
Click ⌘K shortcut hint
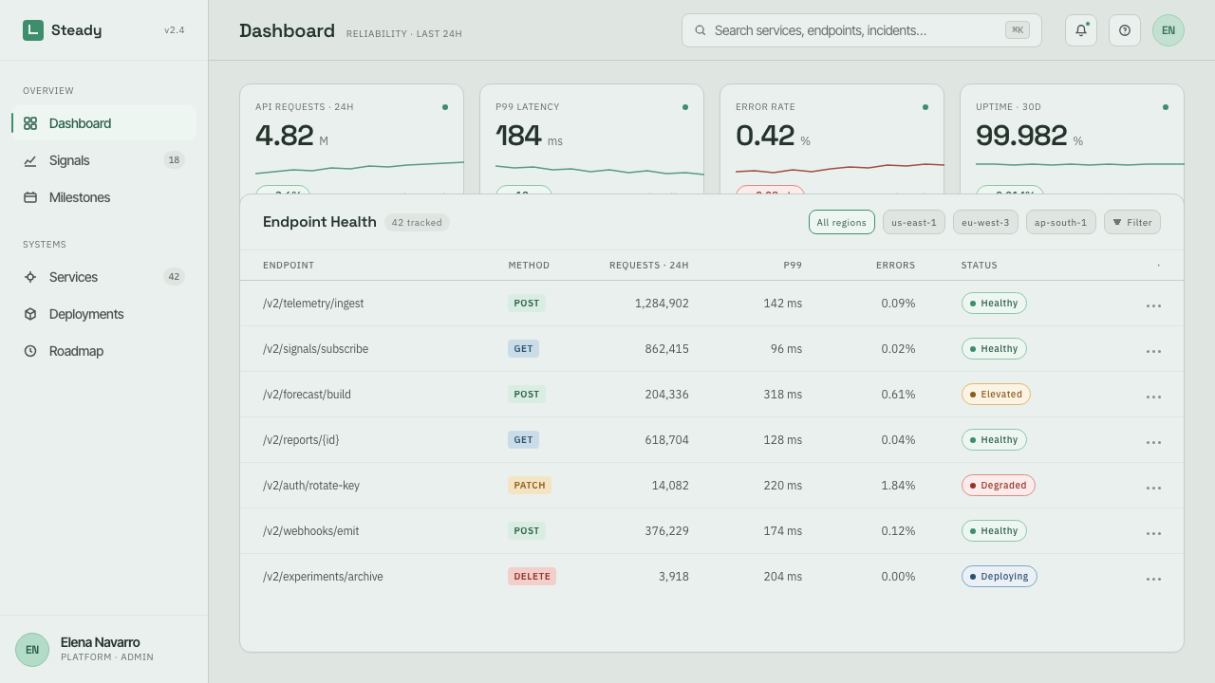pyautogui.click(x=1018, y=30)
